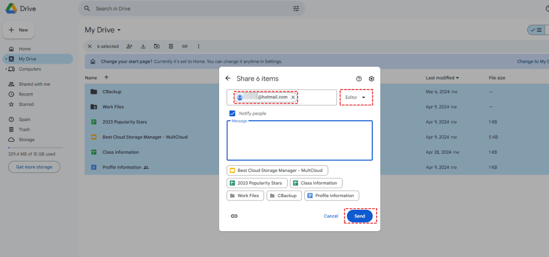Copy link toolbar icon

click(x=184, y=46)
